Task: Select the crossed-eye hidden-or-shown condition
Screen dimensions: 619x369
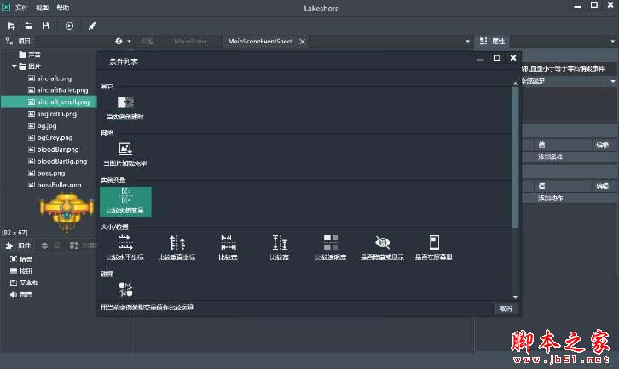Action: 382,247
